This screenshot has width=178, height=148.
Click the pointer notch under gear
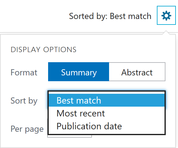[166, 32]
